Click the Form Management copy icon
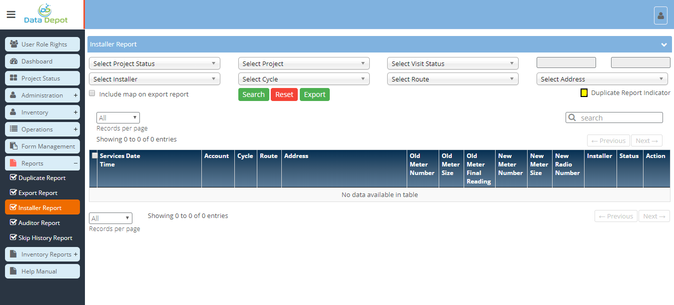Image resolution: width=674 pixels, height=305 pixels. [14, 146]
